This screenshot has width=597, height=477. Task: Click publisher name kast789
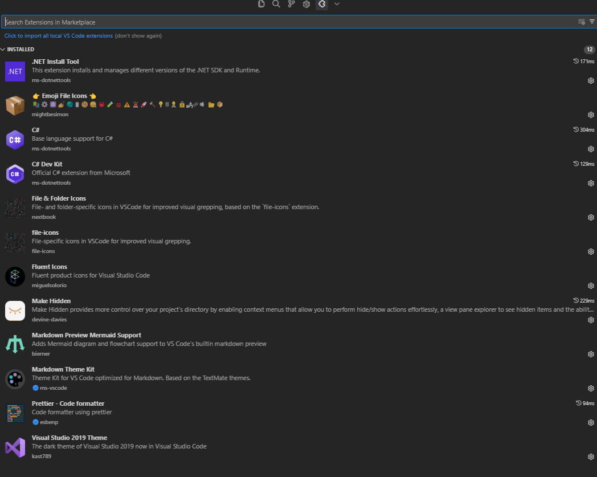tap(41, 456)
